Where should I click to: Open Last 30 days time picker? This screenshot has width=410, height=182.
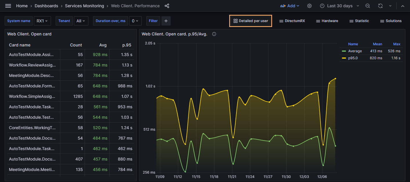click(339, 6)
